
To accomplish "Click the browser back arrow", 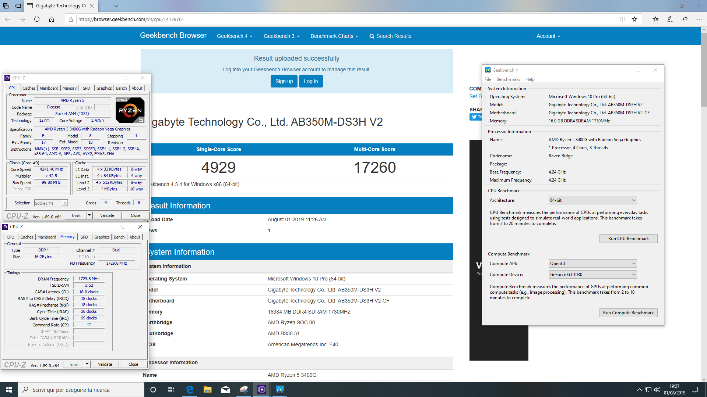I will click(x=8, y=19).
